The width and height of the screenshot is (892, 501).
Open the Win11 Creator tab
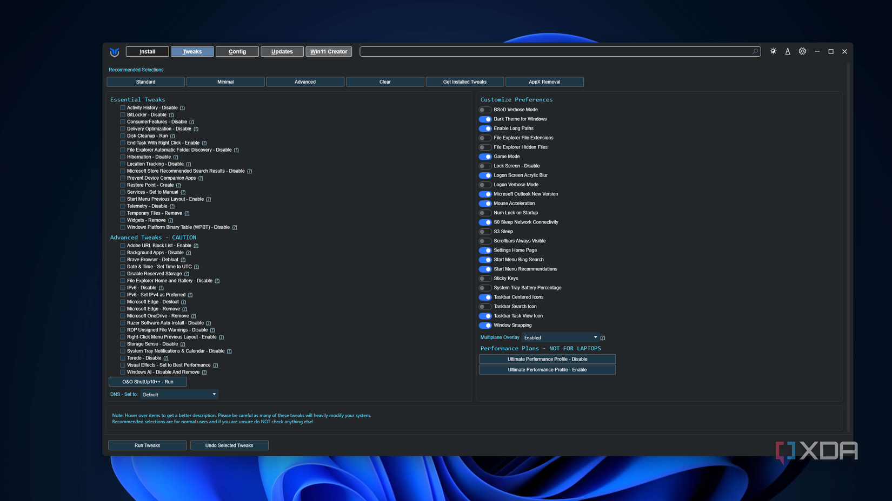point(329,51)
